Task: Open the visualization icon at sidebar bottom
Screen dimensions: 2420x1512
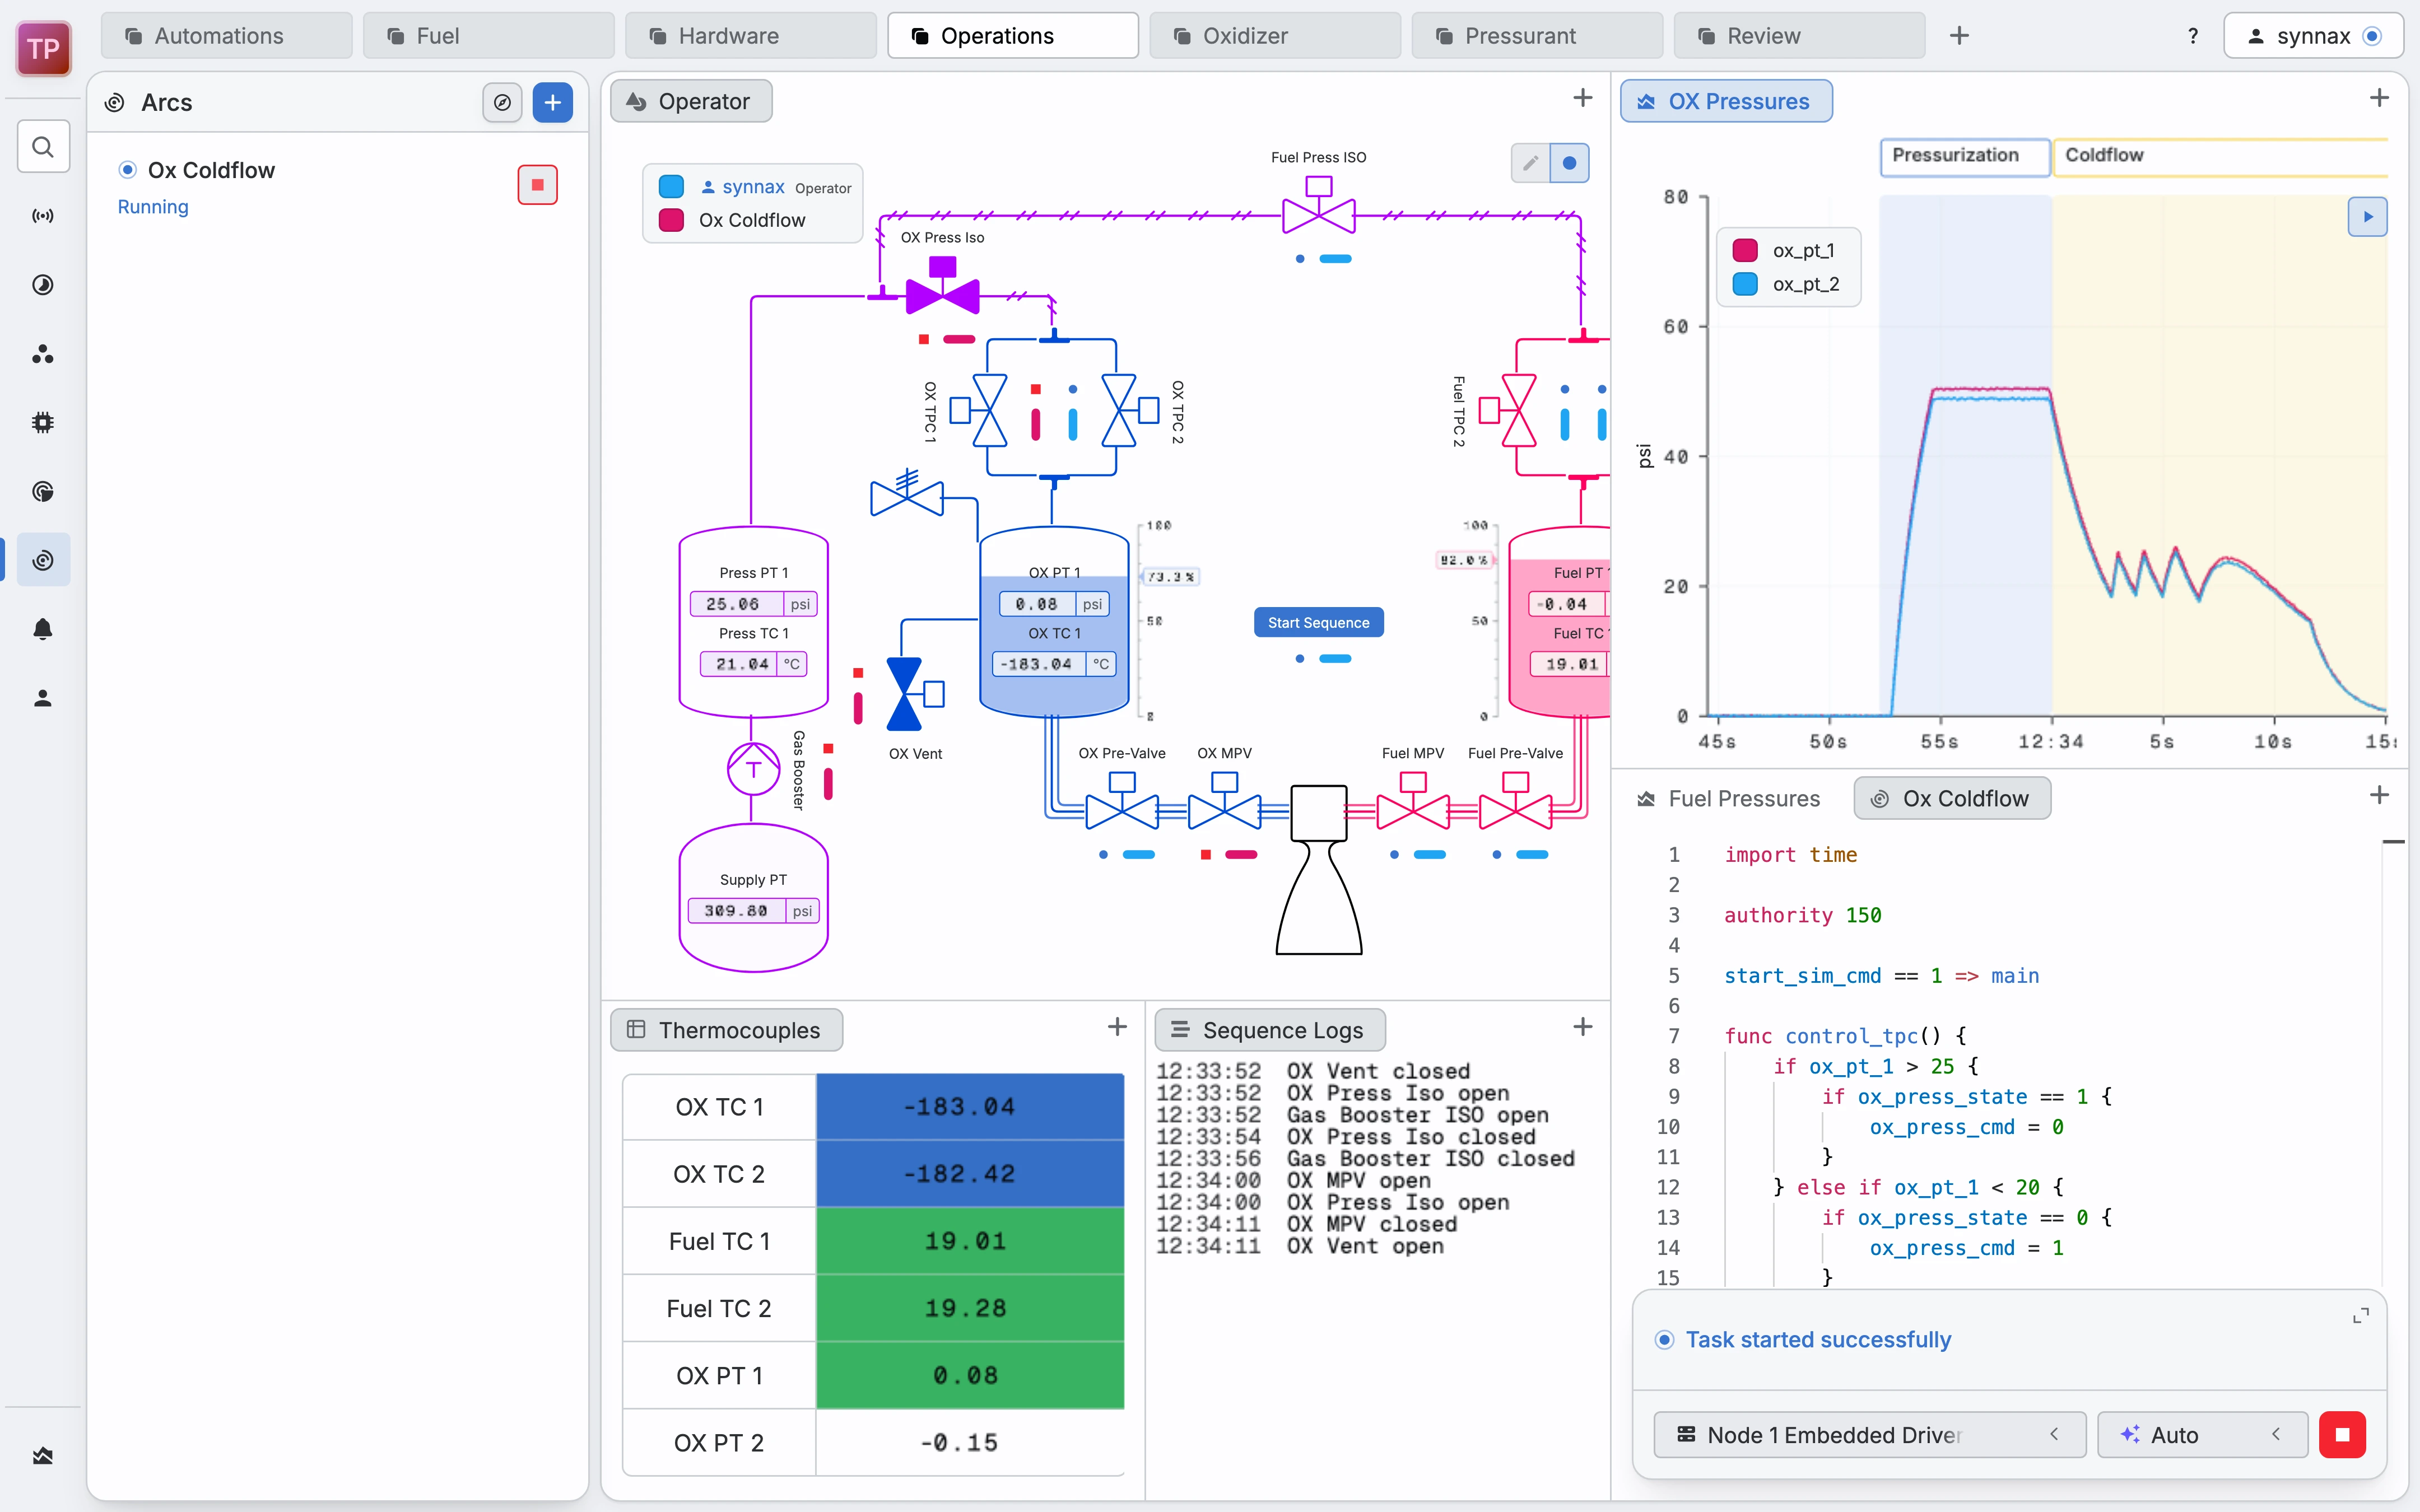Action: click(x=43, y=1456)
